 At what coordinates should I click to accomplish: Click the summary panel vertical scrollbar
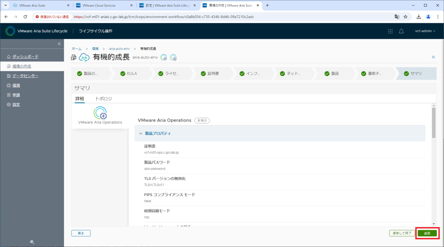(434, 122)
